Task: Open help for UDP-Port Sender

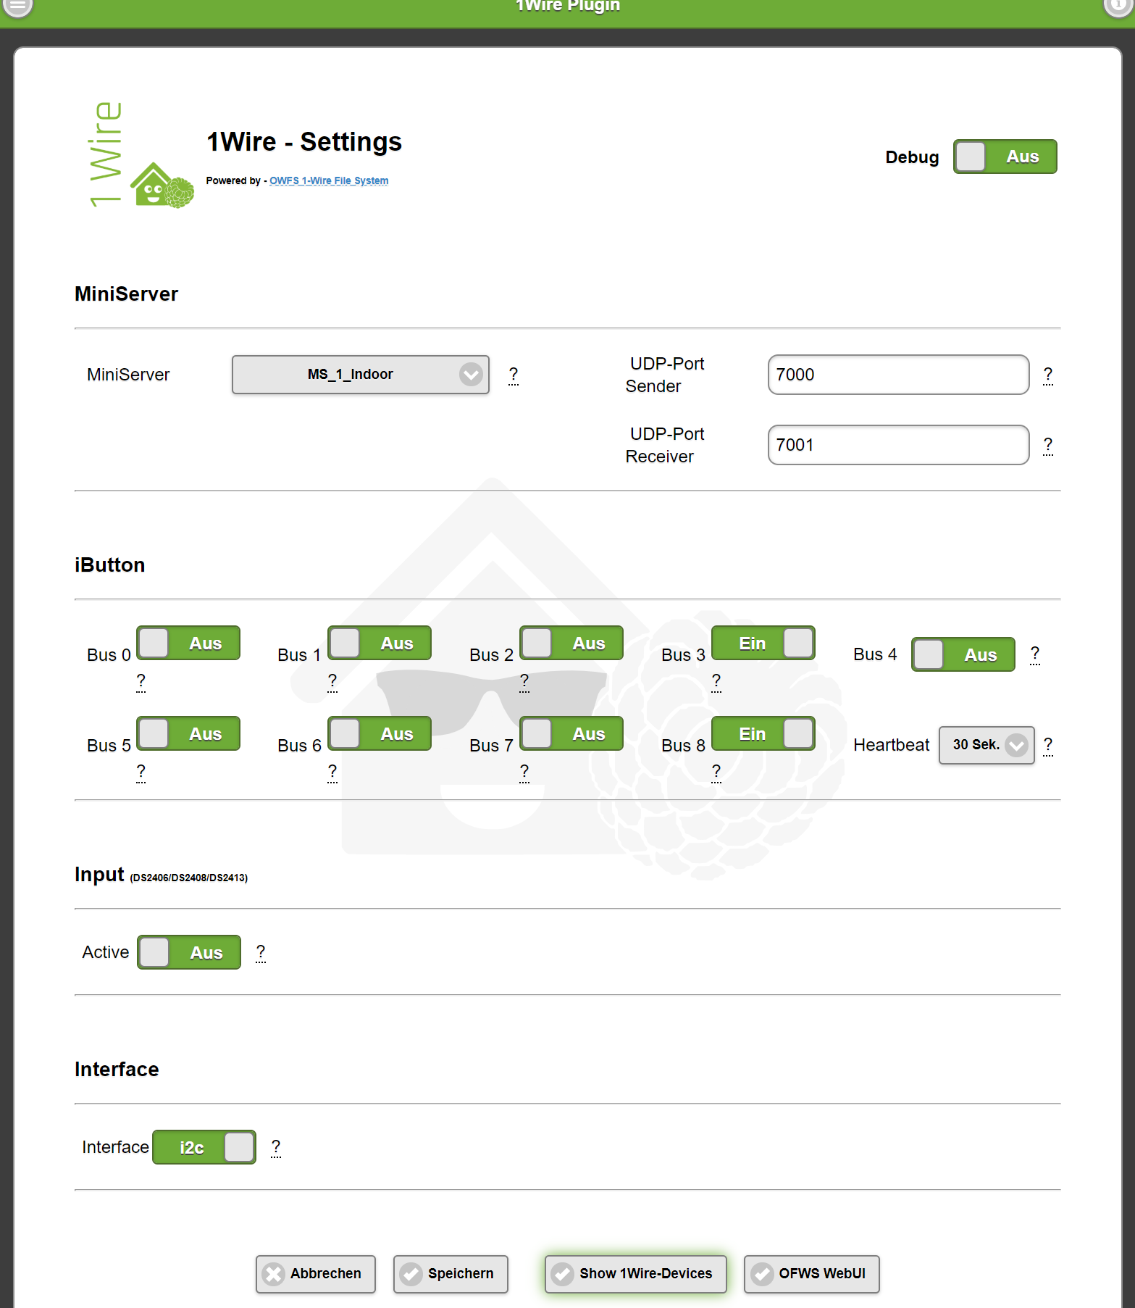Action: point(1048,375)
